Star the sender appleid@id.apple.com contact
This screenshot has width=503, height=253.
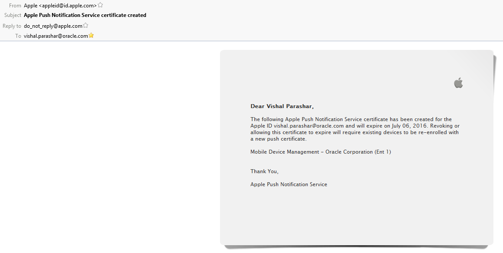[100, 5]
